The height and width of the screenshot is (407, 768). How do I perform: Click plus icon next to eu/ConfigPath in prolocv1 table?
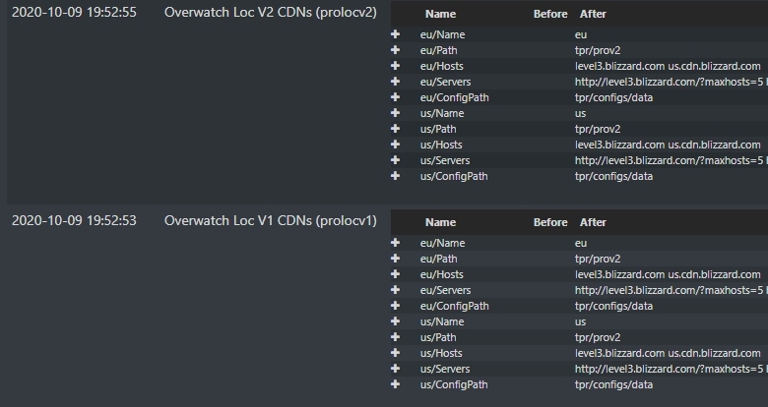(x=396, y=306)
